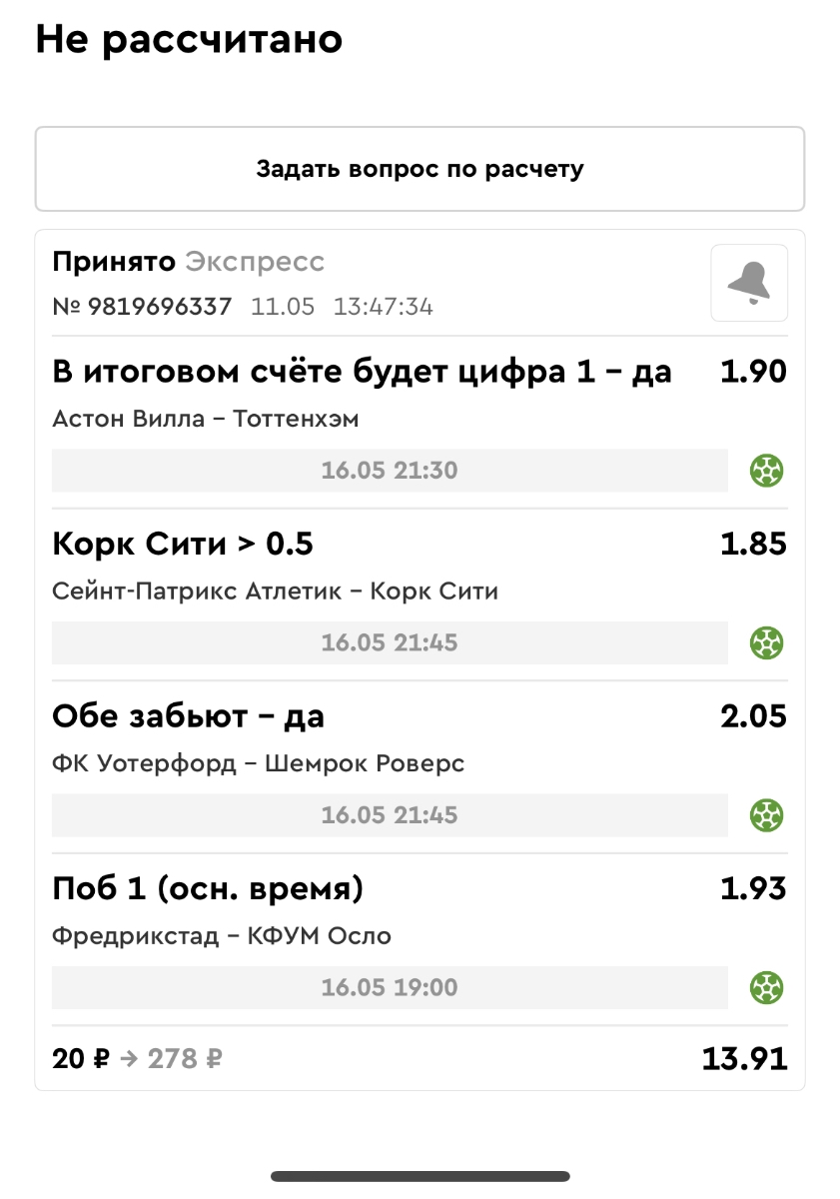Tap Фредрикстад – КФУМ Осло match name
Viewport: 840px width, 1199px height.
coord(222,936)
